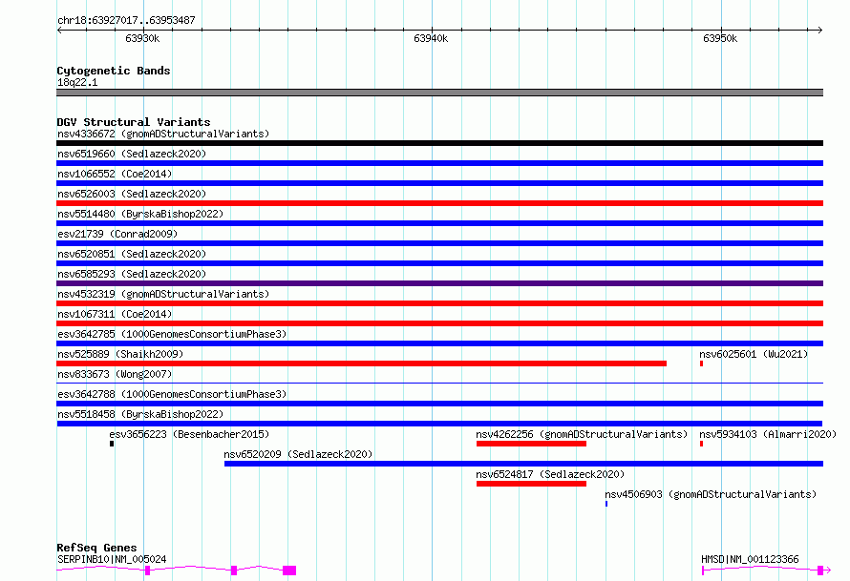This screenshot has width=850, height=581.
Task: Click the black nsv4336672 variant bar
Action: [439, 143]
